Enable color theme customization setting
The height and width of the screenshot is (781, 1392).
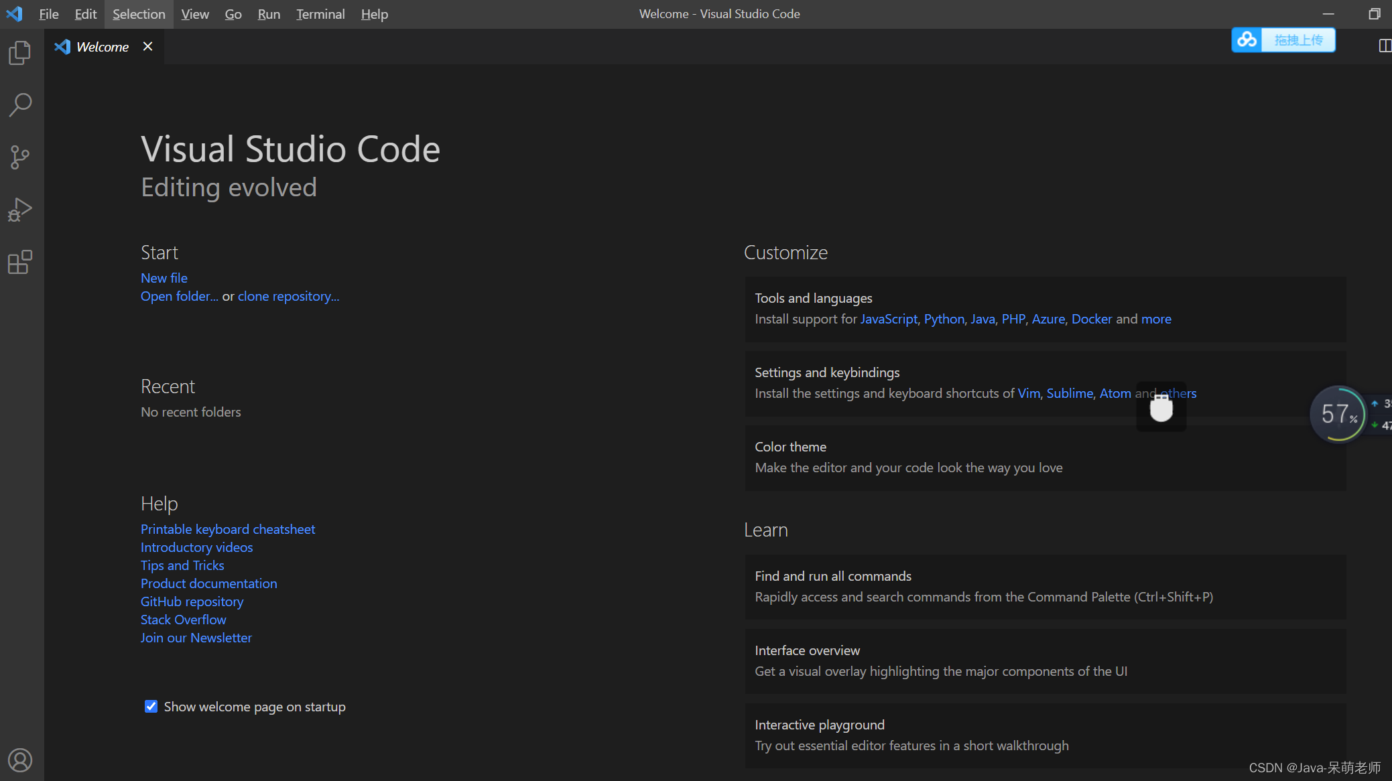pyautogui.click(x=791, y=446)
